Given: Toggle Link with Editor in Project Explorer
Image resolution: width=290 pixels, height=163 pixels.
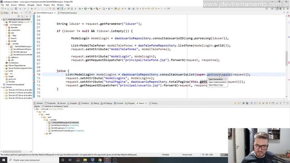Looking at the screenshot, I should tap(22, 16).
